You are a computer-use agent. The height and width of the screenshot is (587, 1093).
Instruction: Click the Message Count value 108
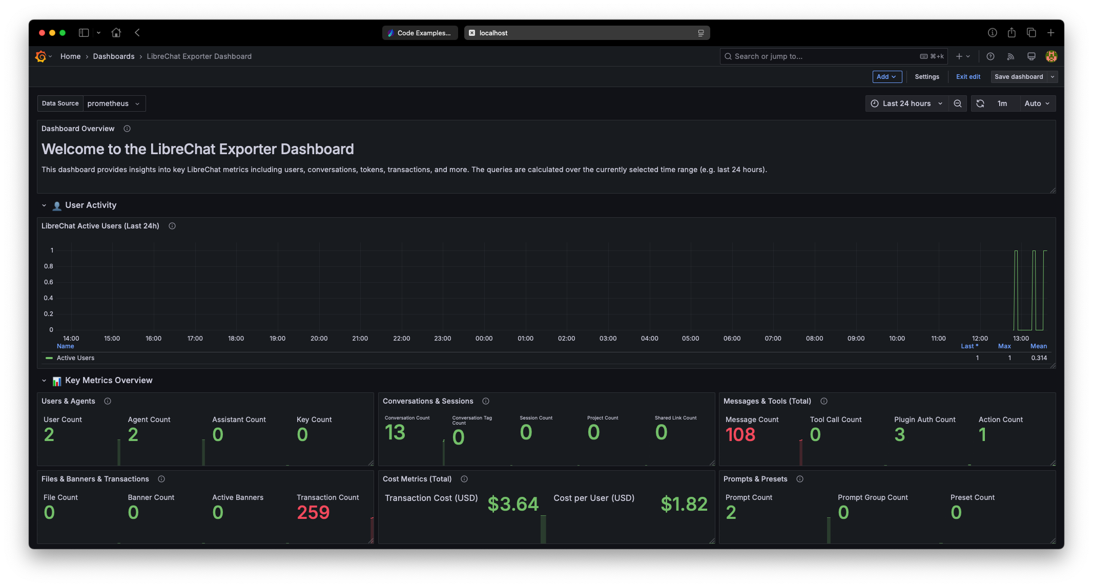740,435
